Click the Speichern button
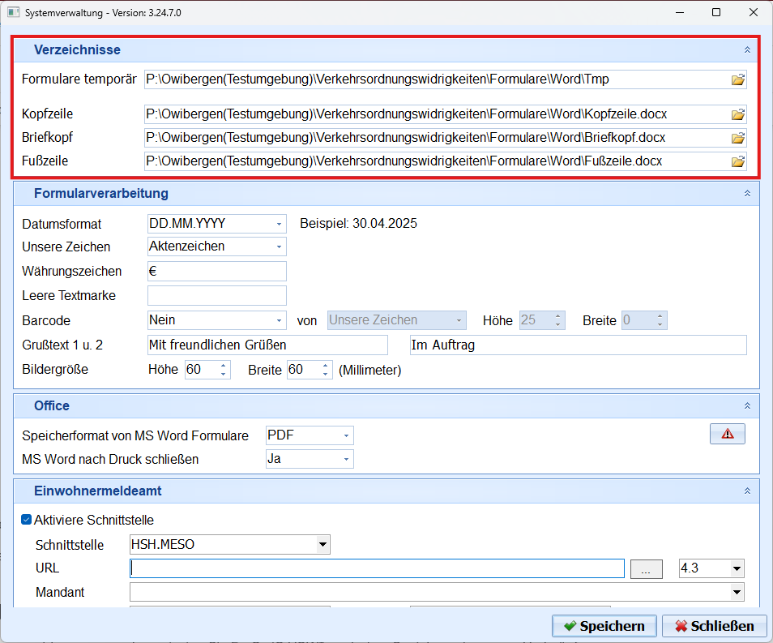 point(604,626)
